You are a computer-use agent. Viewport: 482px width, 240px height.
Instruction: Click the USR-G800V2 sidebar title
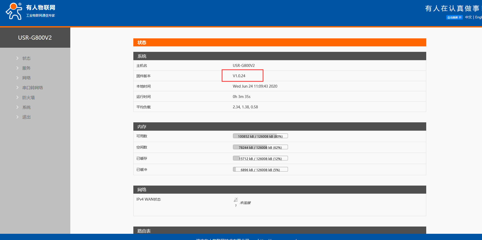(x=35, y=38)
